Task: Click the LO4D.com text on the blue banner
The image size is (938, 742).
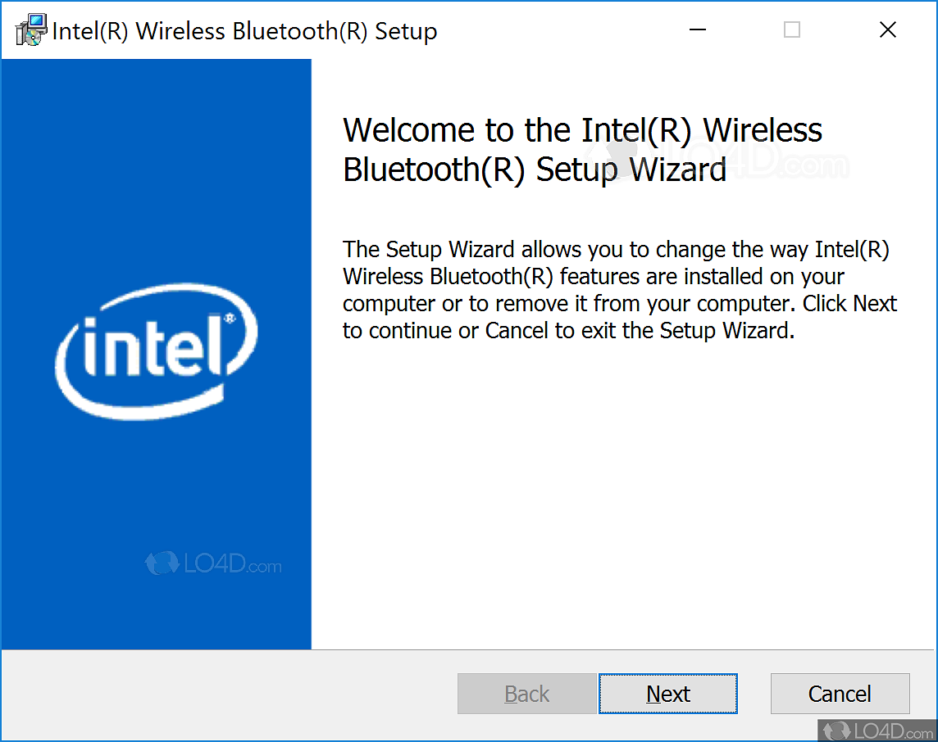Action: [231, 565]
